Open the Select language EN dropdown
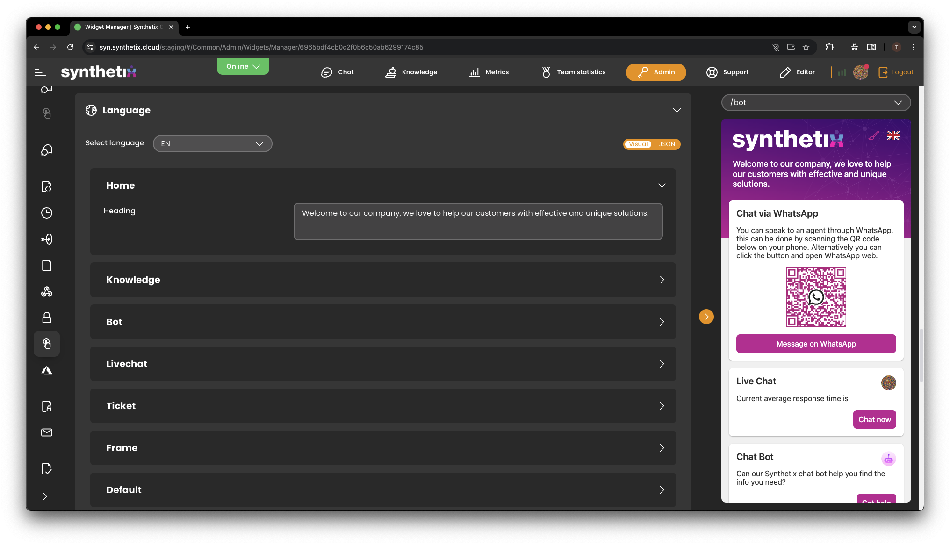The width and height of the screenshot is (950, 545). coord(212,144)
